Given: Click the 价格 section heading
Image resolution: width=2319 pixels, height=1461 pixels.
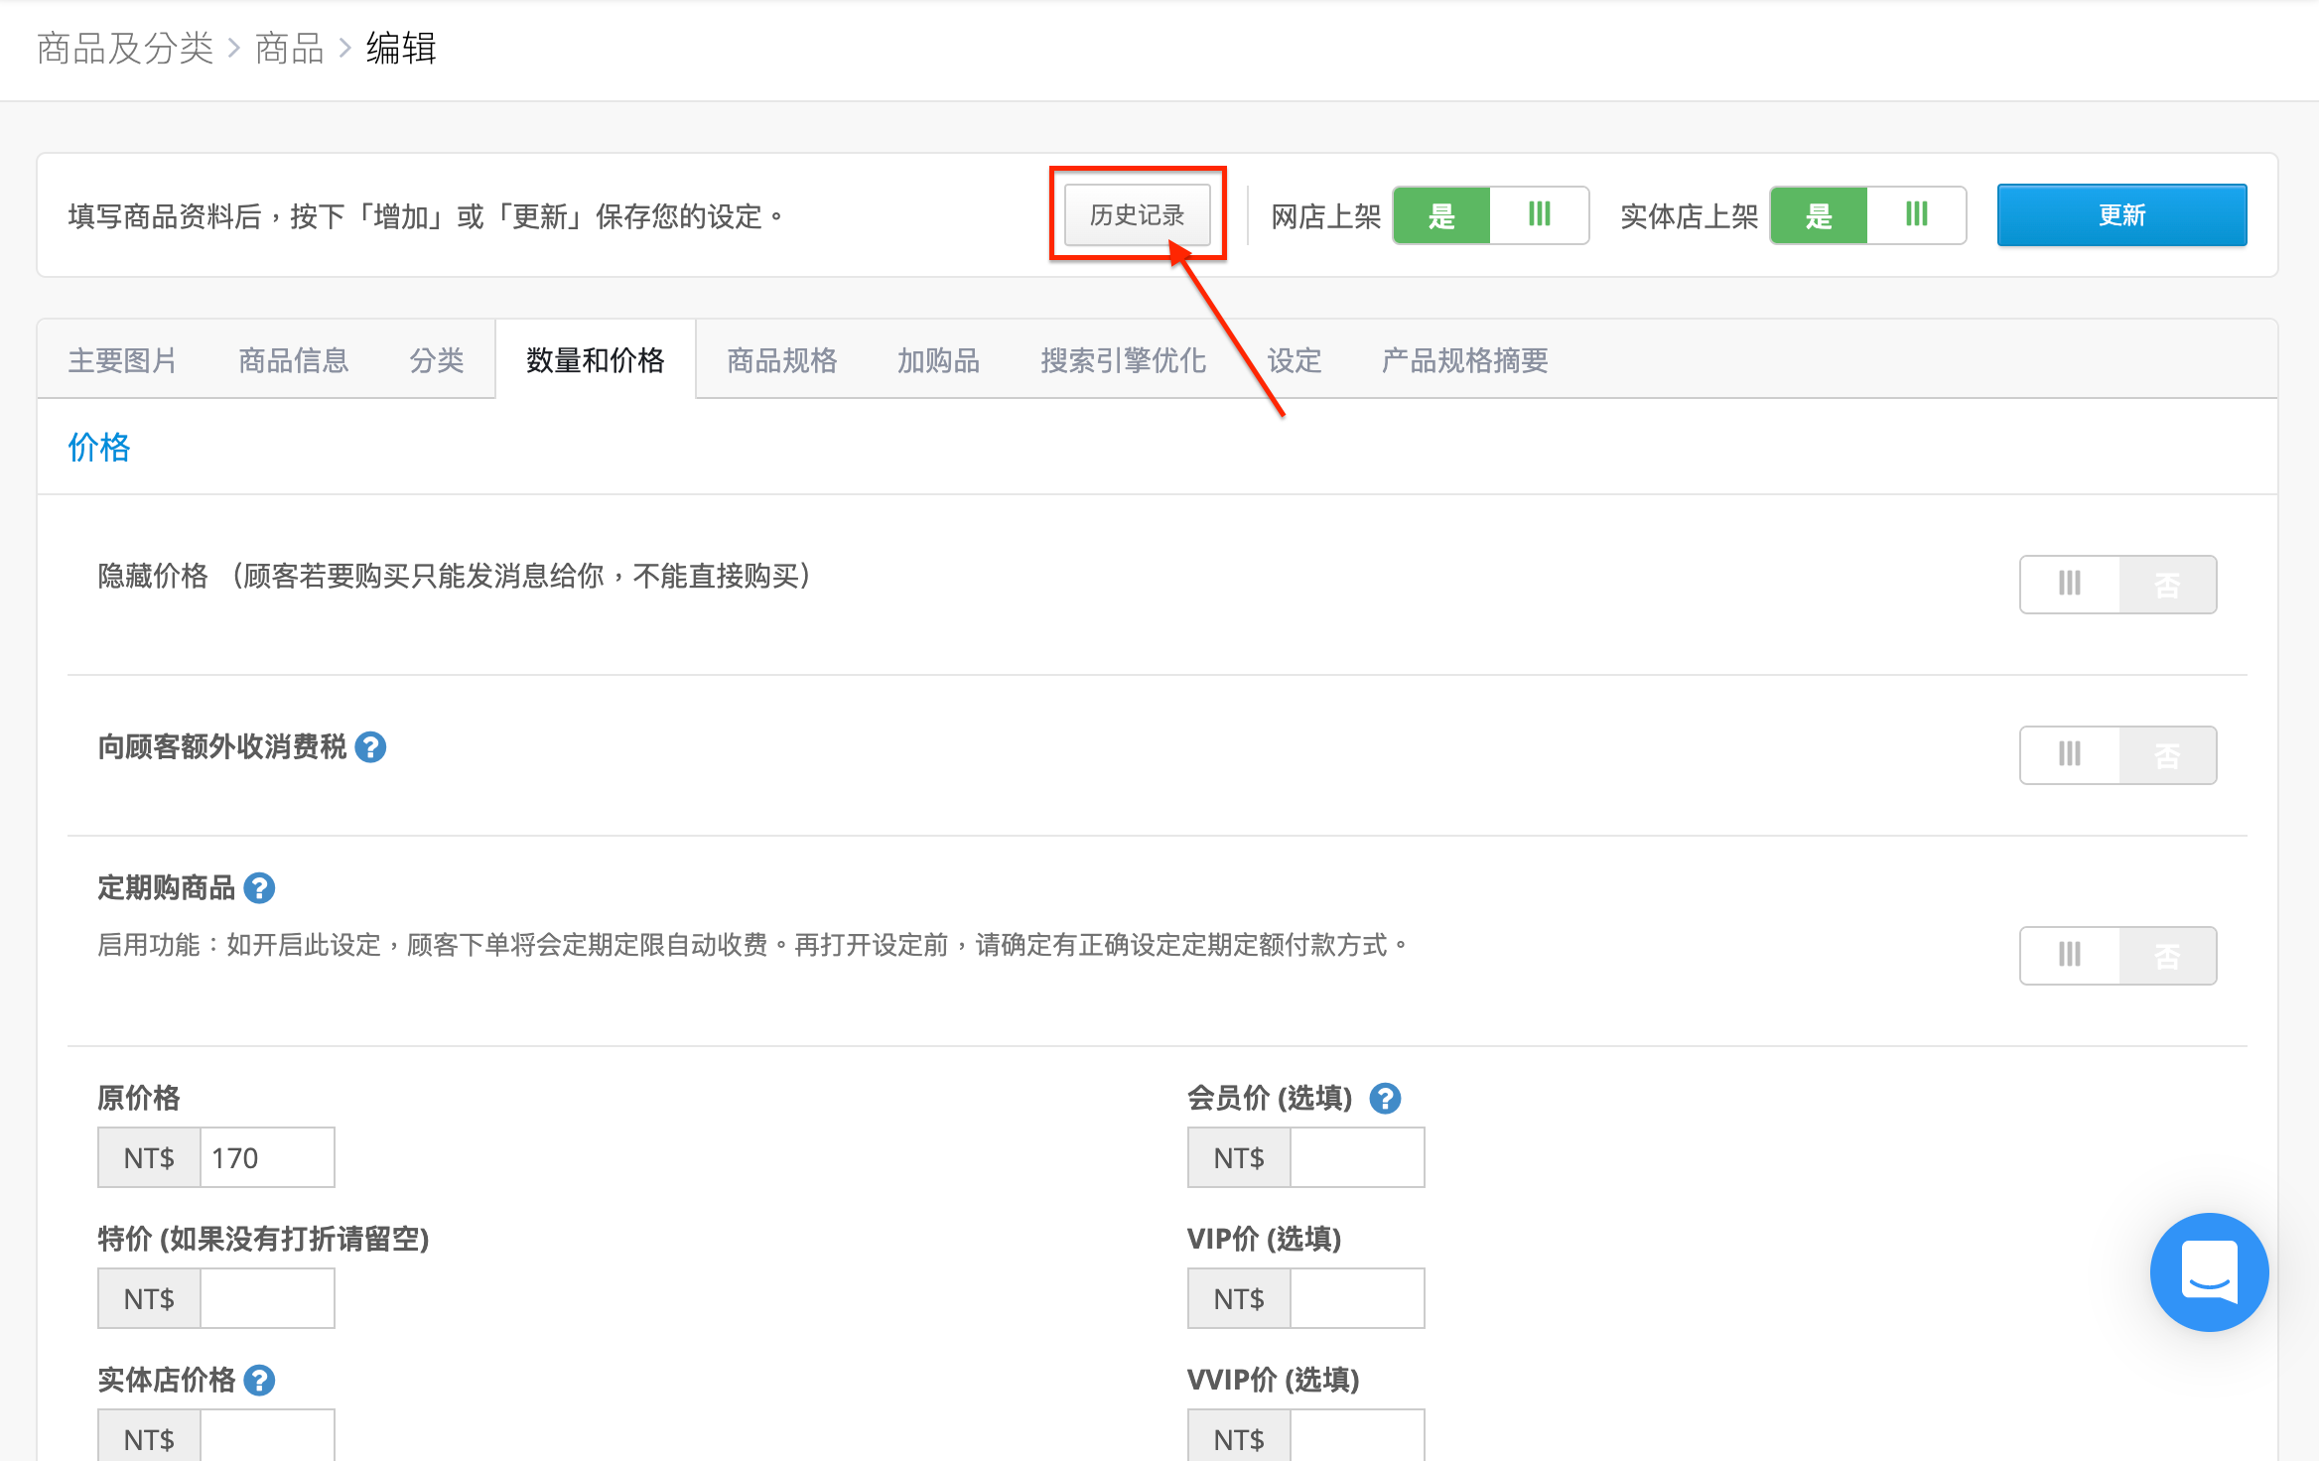Looking at the screenshot, I should pyautogui.click(x=99, y=448).
